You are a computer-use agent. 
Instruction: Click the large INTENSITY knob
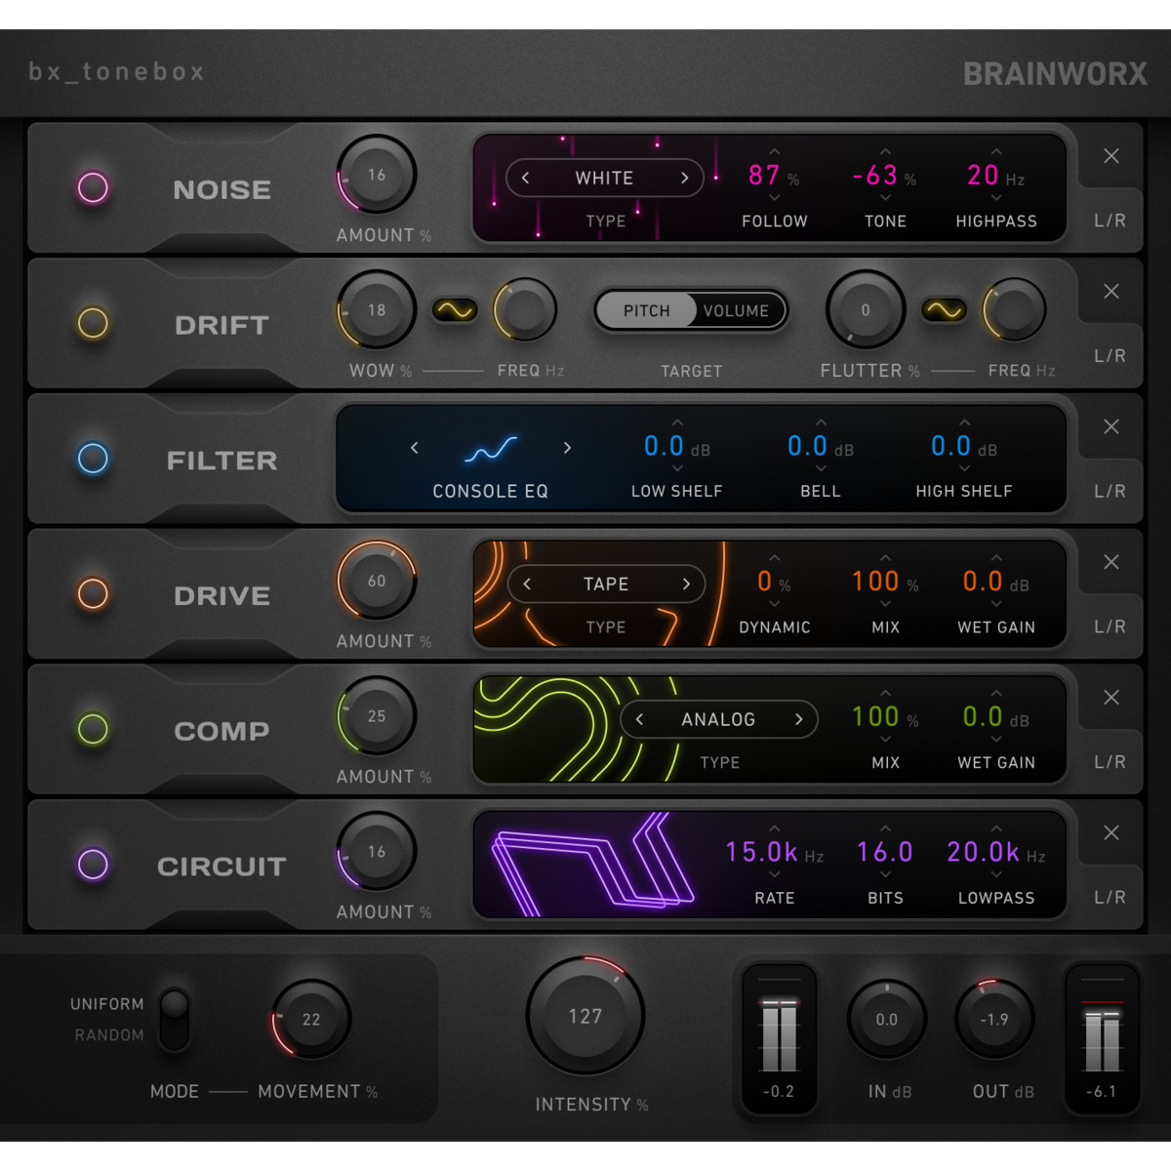[585, 1016]
